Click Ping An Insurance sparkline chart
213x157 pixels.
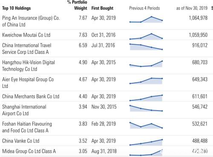tap(146, 20)
